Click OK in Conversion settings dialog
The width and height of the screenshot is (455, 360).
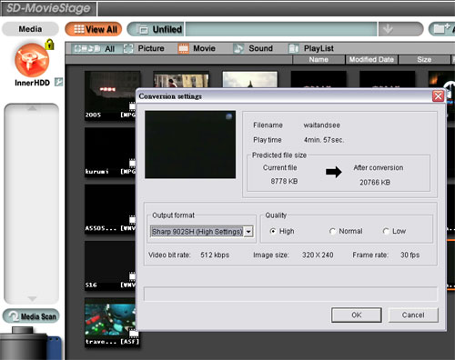tap(357, 315)
